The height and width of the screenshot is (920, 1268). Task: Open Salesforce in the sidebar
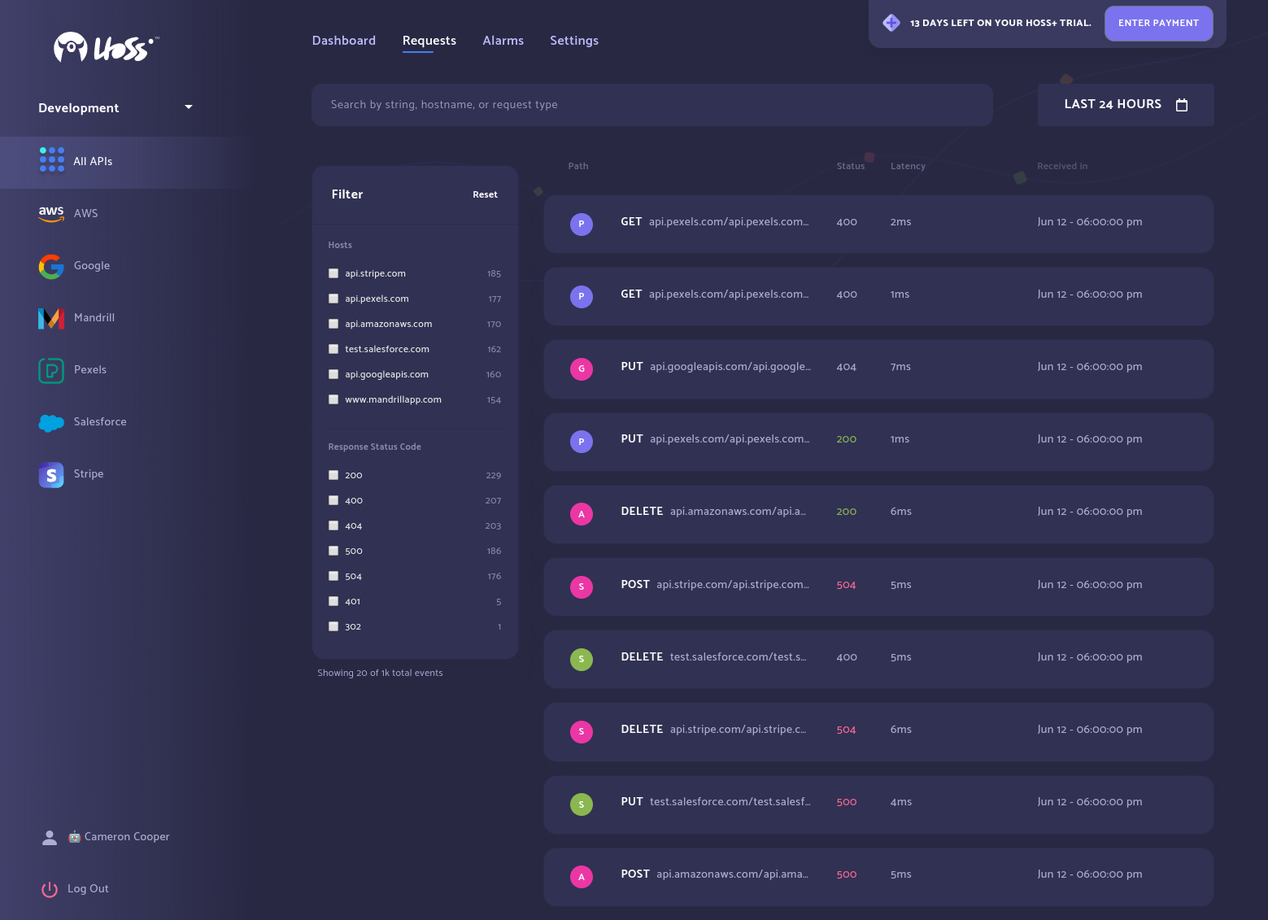(x=100, y=422)
